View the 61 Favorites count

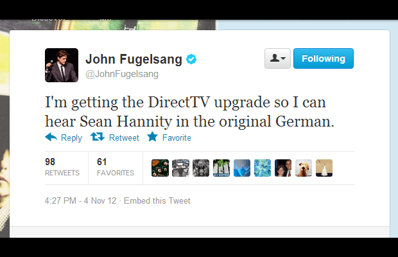point(116,167)
